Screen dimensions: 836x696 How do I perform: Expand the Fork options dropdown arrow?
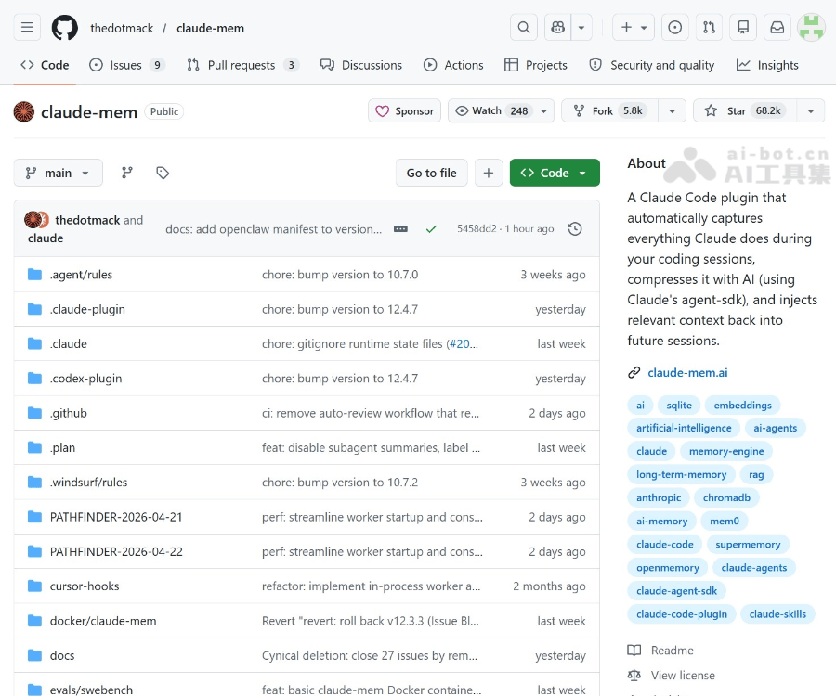point(673,110)
